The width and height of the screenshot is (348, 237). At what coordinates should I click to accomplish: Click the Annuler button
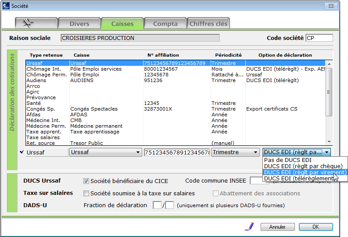(277, 227)
